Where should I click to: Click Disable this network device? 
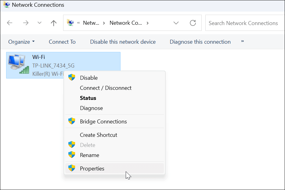(x=123, y=42)
